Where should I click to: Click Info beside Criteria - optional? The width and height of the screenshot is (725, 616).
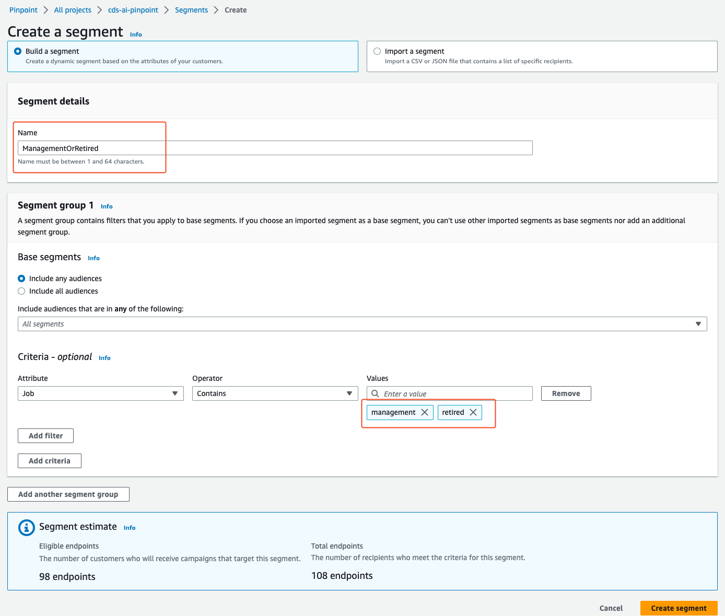104,358
